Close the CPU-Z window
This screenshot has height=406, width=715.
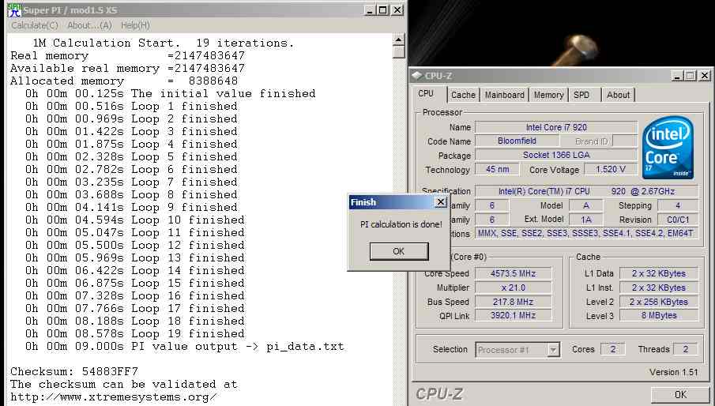[705, 76]
